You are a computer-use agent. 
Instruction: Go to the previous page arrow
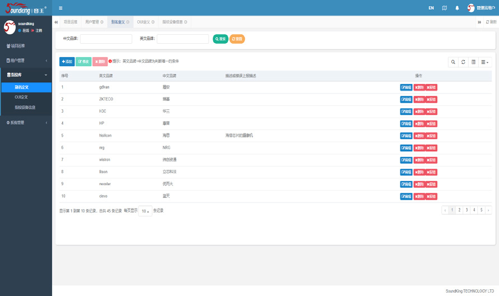click(445, 210)
